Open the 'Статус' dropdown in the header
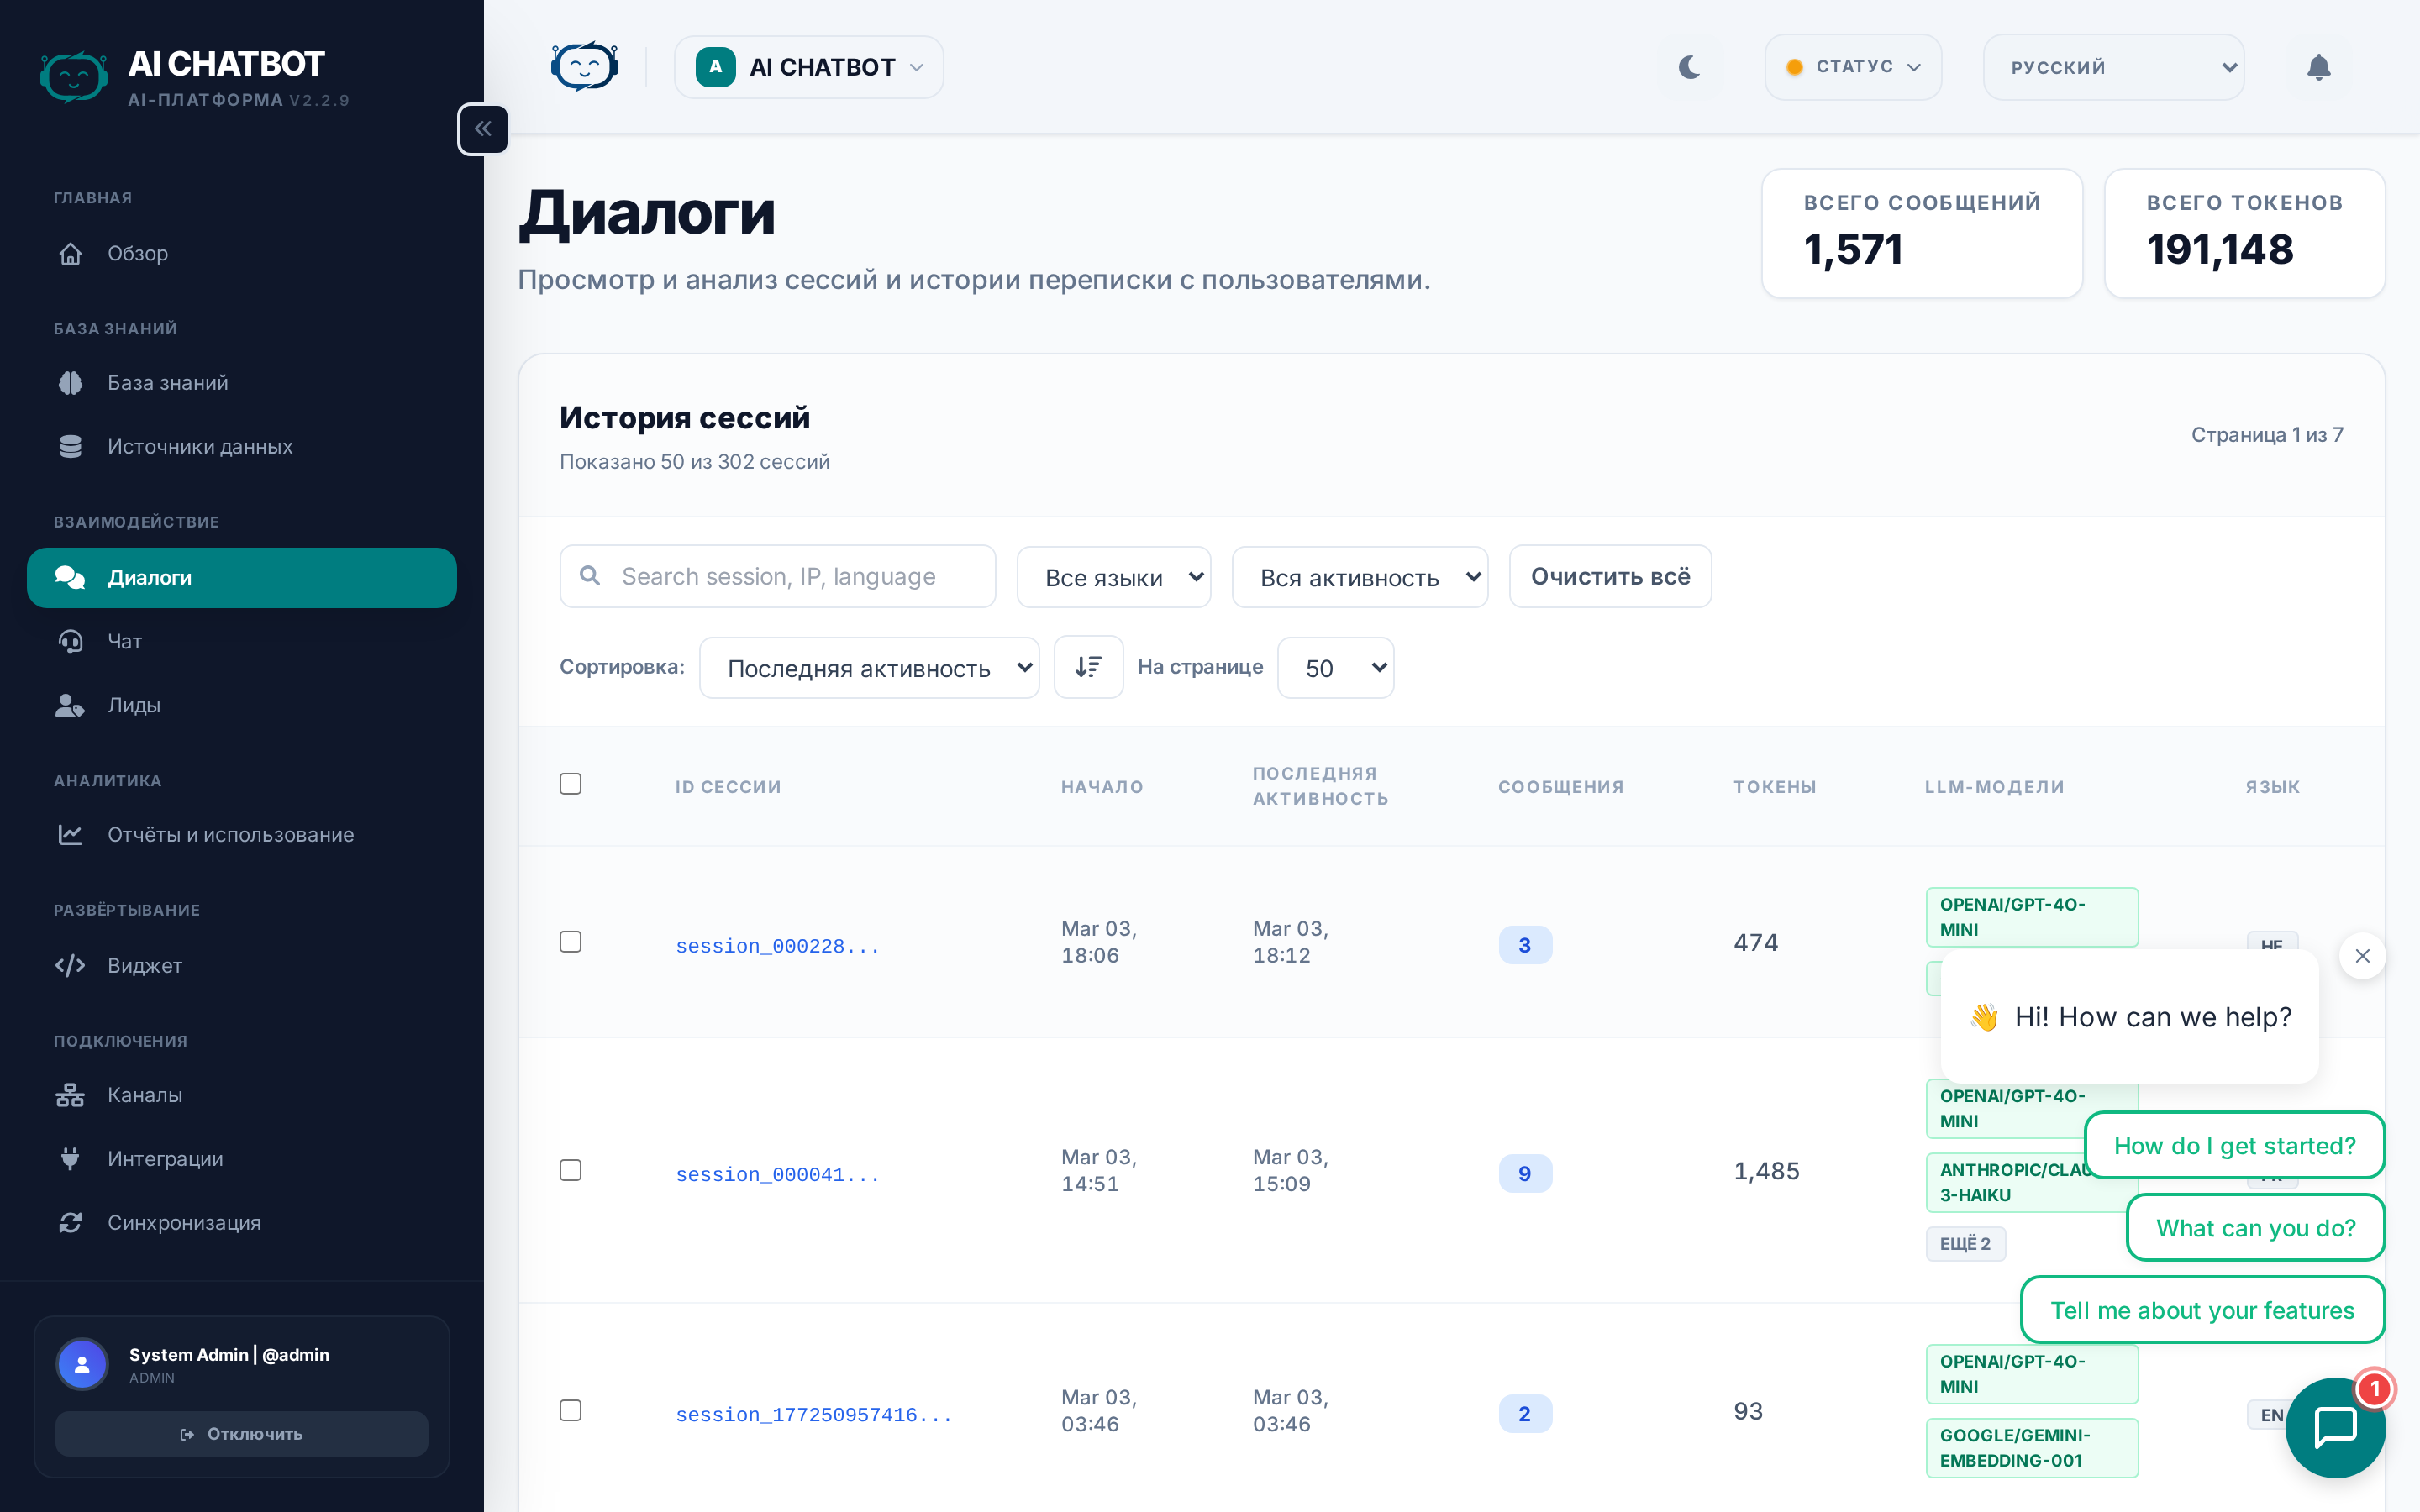 1853,67
